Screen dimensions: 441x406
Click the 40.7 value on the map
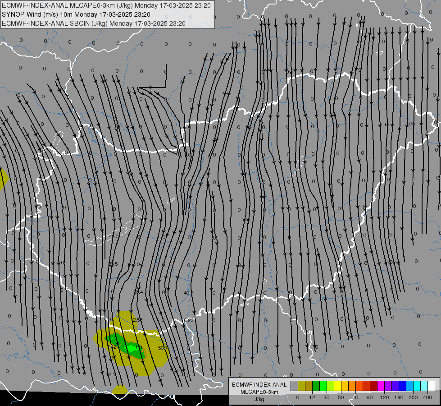(x=188, y=293)
